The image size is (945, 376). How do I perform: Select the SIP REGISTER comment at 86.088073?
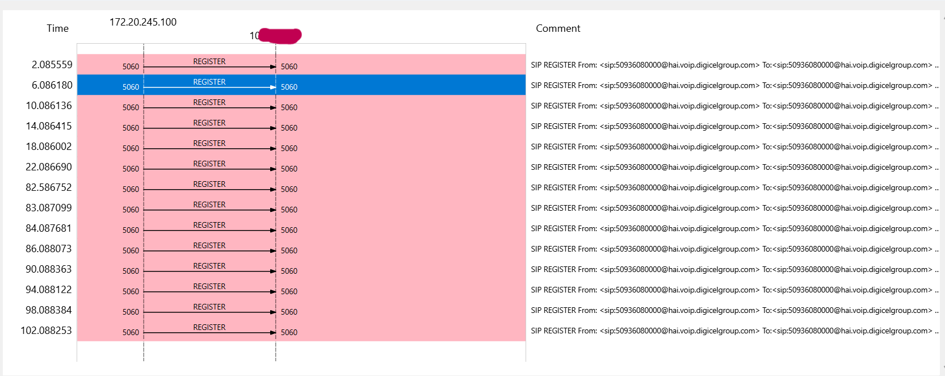pyautogui.click(x=734, y=249)
